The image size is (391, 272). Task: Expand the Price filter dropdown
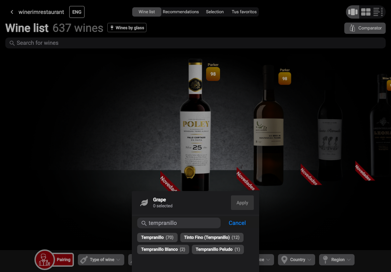pos(266,260)
